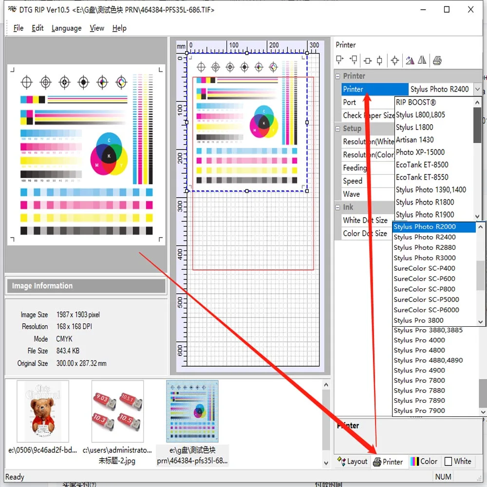Choose Stylus Photo R1800 printer
487x487 pixels.
pyautogui.click(x=434, y=202)
